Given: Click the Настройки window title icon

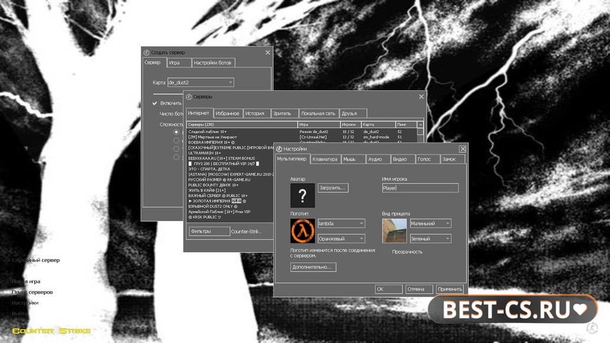Looking at the screenshot, I should pyautogui.click(x=279, y=149).
